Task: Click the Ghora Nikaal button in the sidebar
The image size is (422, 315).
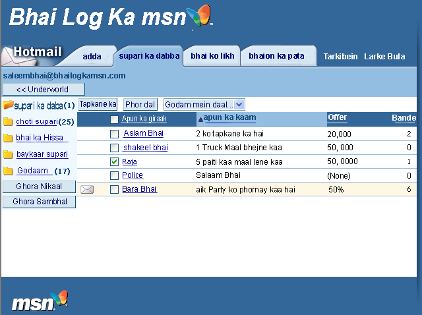Action: (x=39, y=186)
